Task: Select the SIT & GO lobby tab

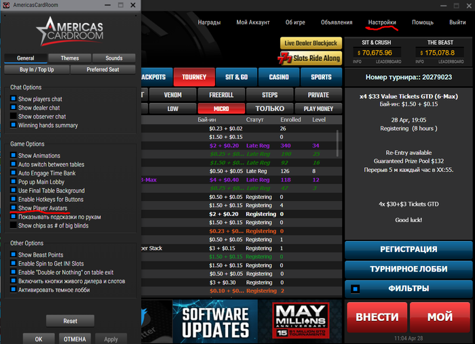Action: (237, 77)
